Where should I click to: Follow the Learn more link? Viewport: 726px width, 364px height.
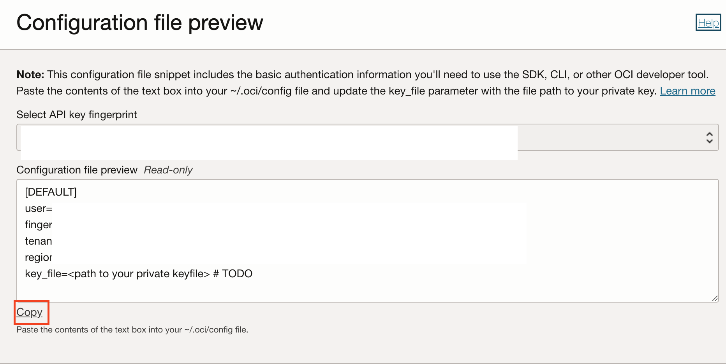[687, 91]
